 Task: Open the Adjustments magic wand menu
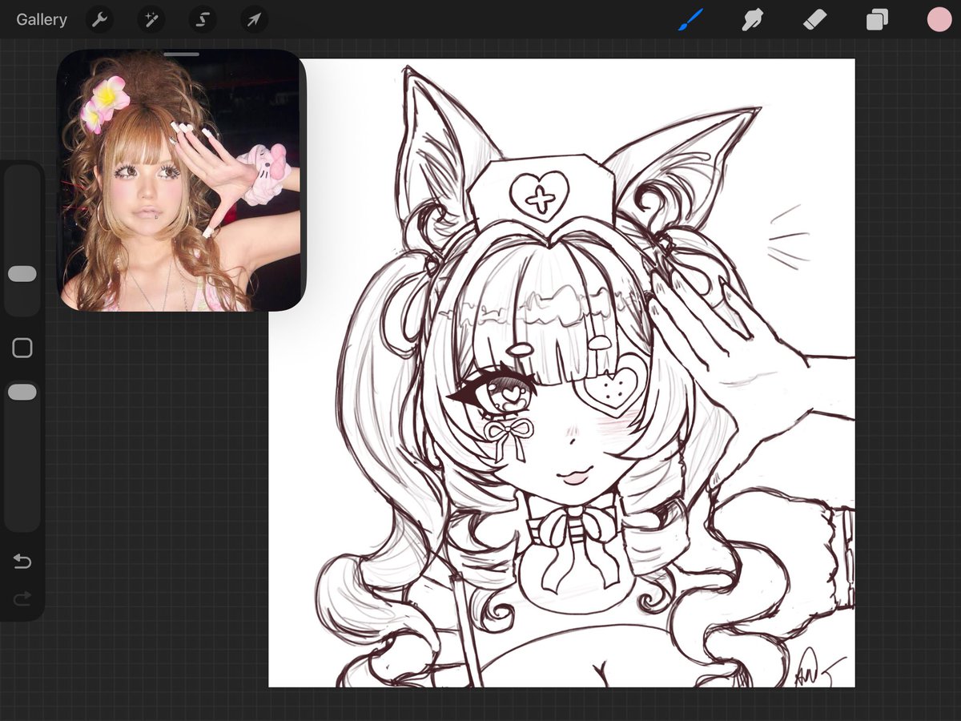pyautogui.click(x=151, y=19)
